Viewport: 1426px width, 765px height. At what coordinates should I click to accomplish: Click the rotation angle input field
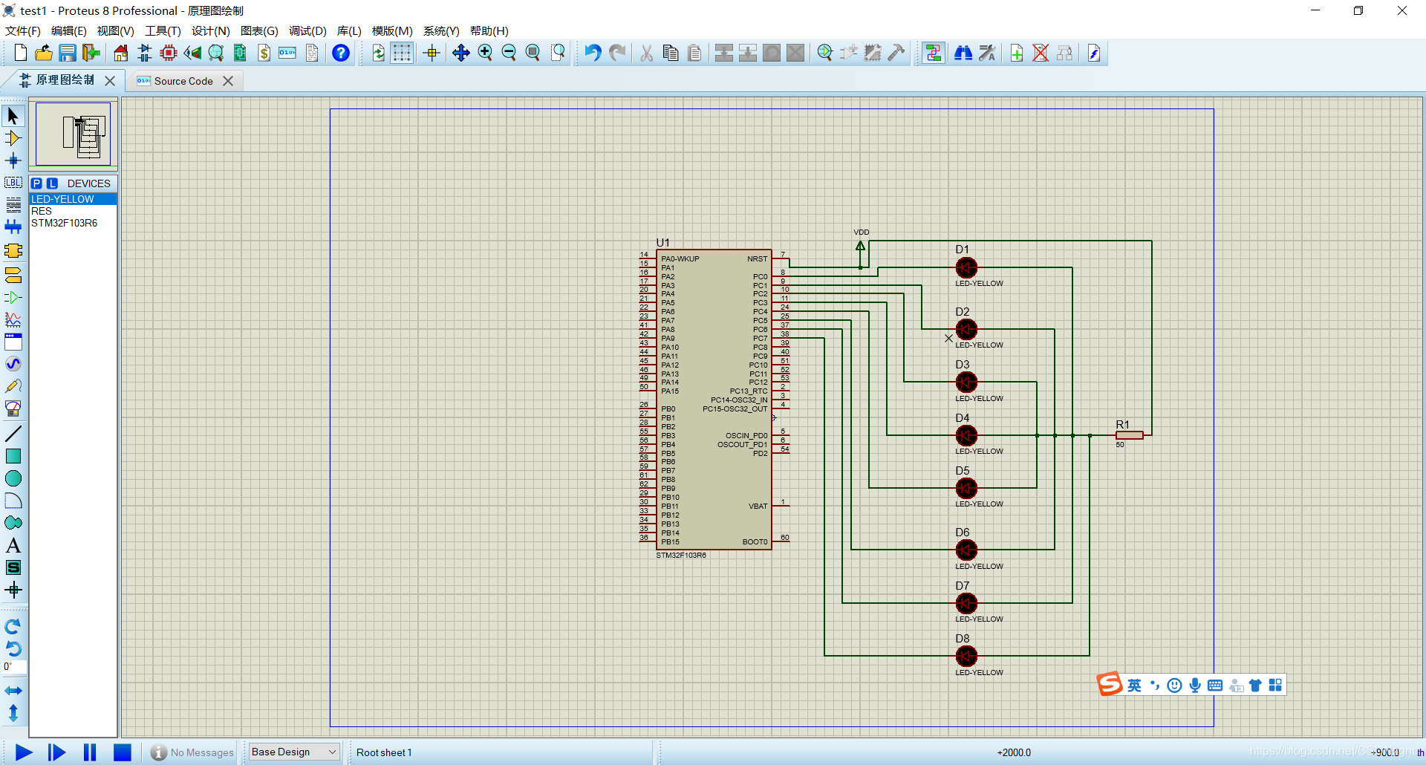tap(14, 666)
